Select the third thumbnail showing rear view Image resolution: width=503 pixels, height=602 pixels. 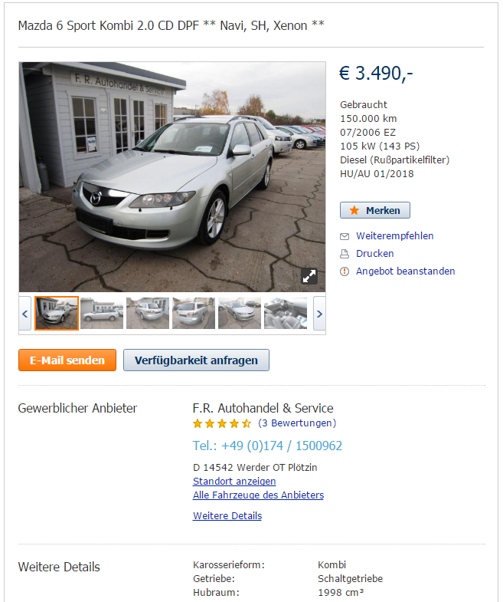[x=148, y=313]
